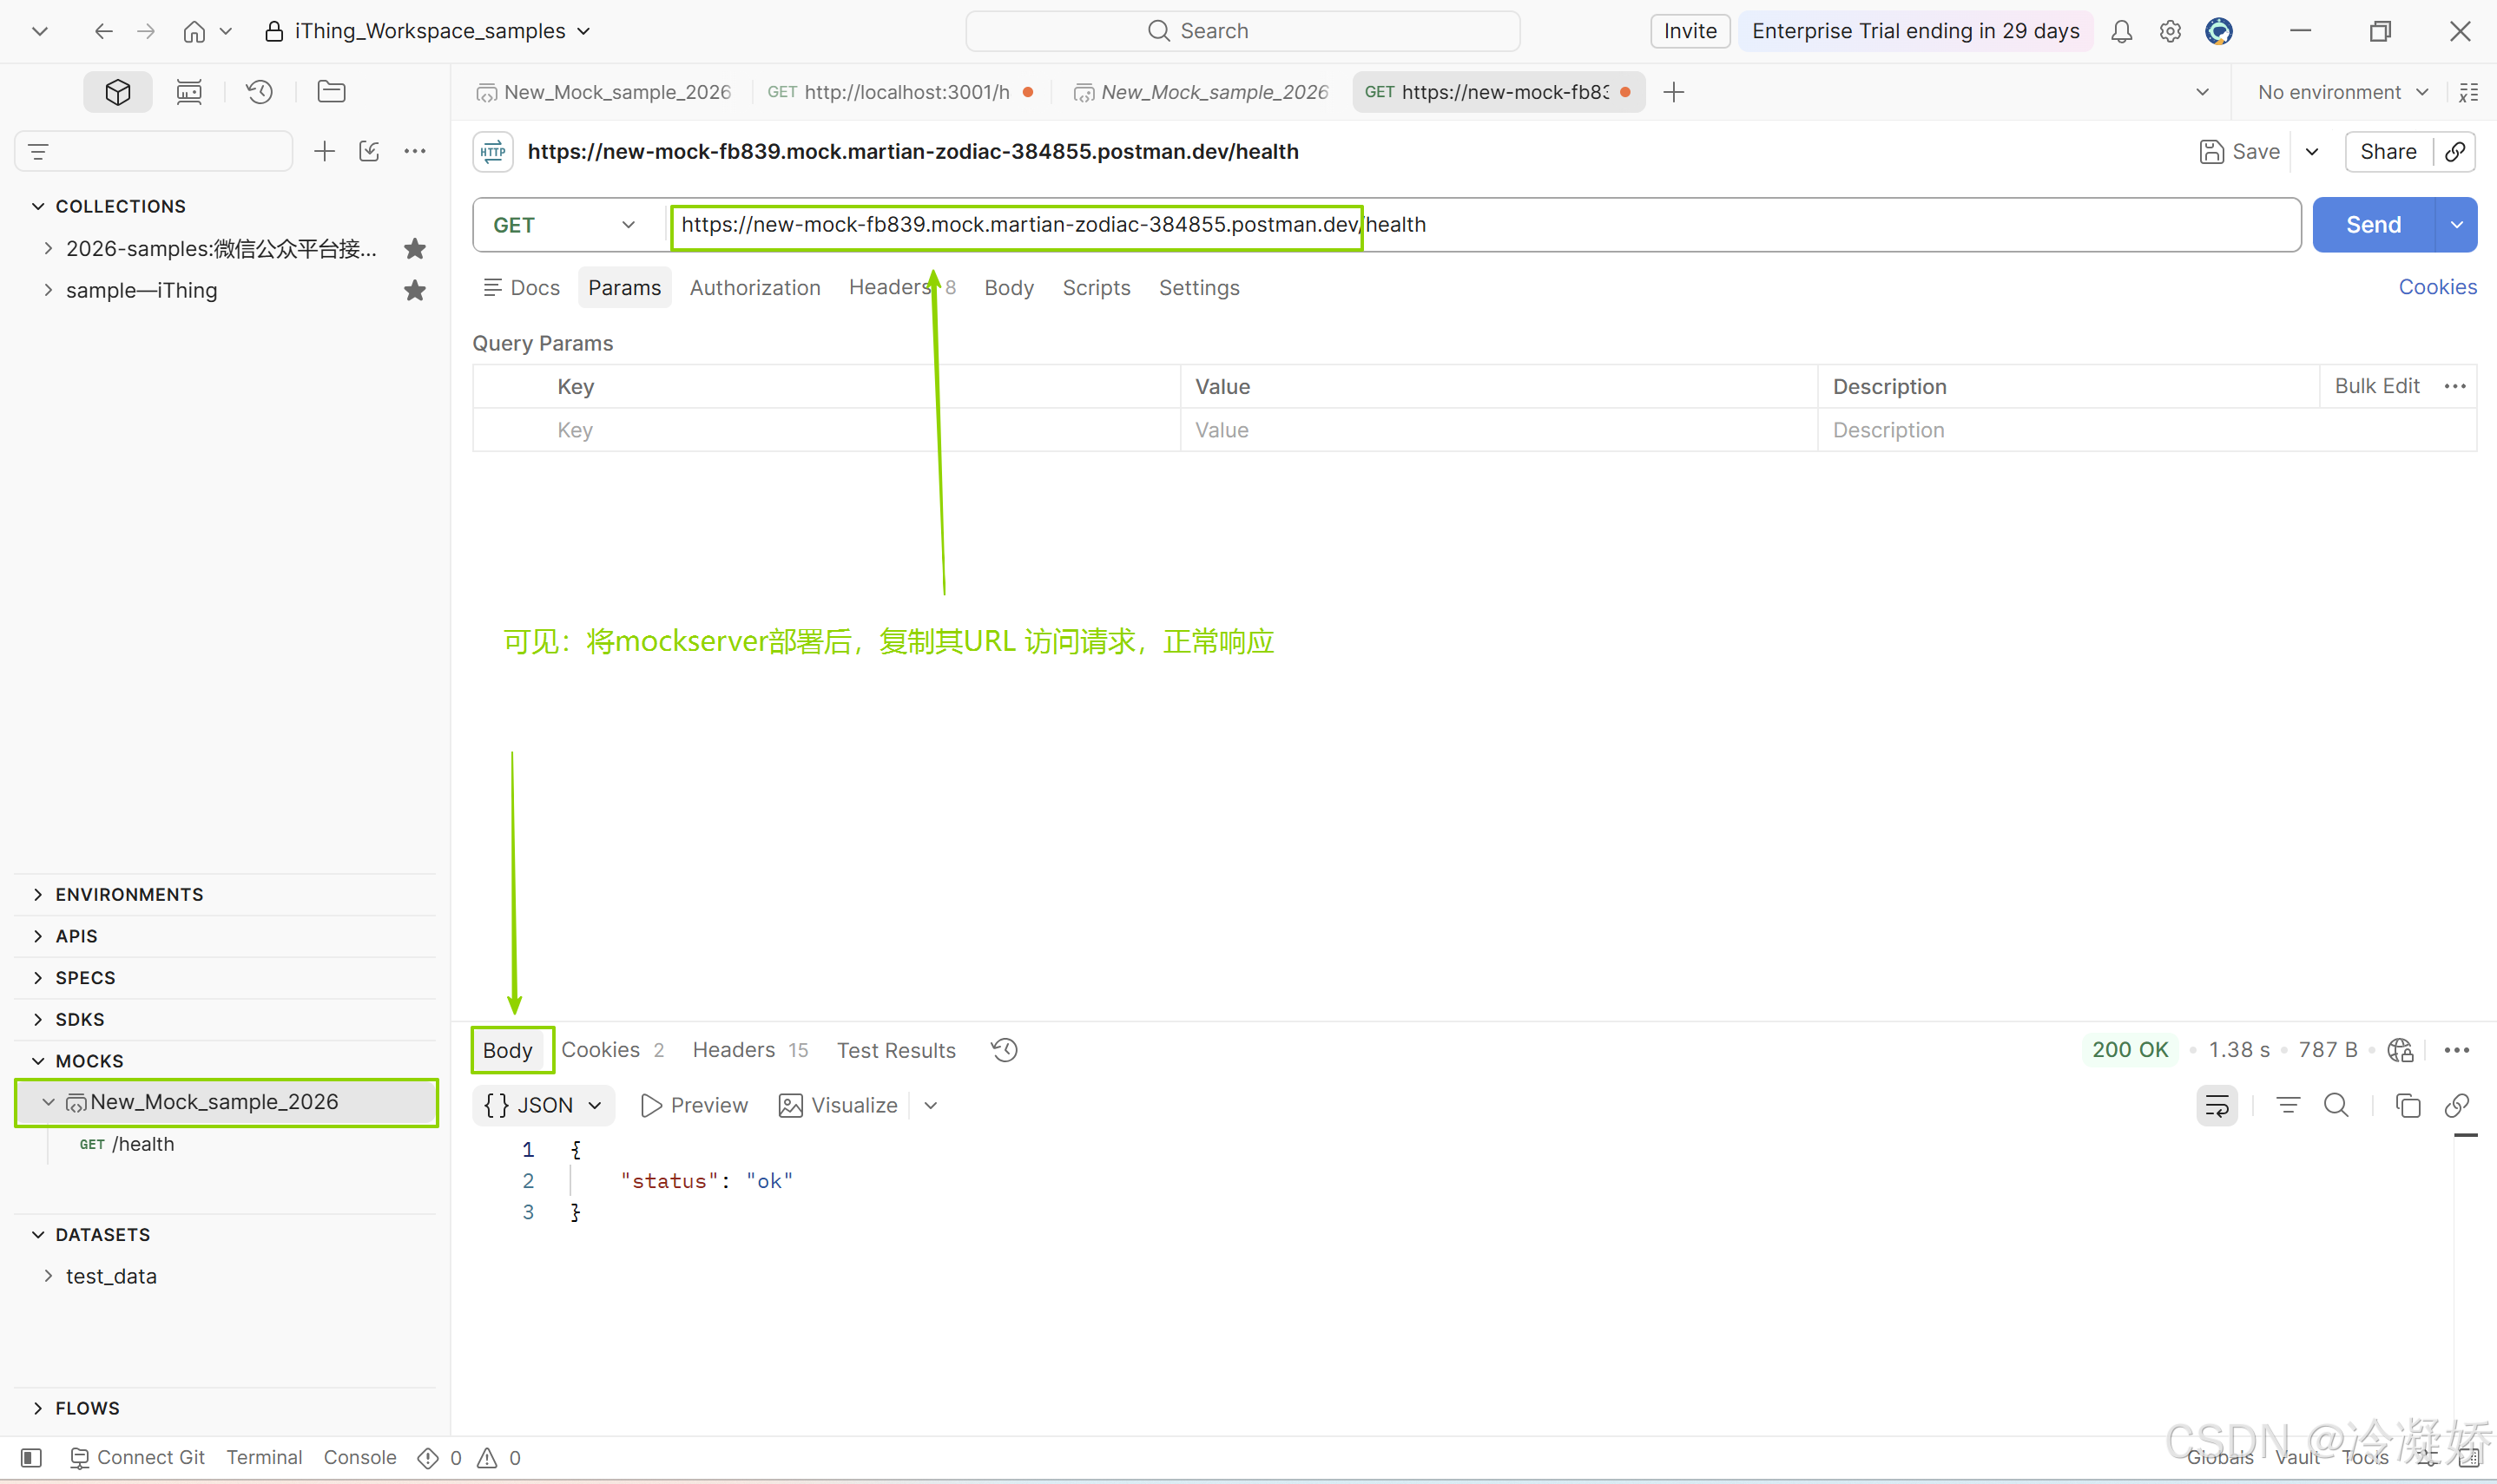The height and width of the screenshot is (1484, 2497).
Task: Expand the 2026-samples collection
Action: click(x=48, y=248)
